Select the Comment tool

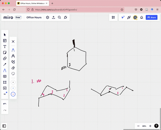click(5, 76)
